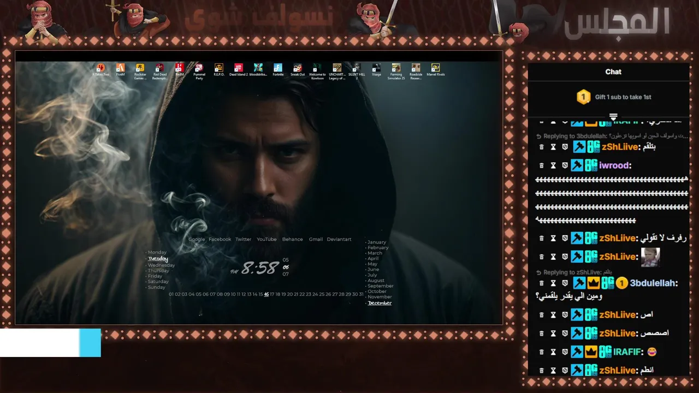Timeout IRAFIF on the laughing emoji message
Viewport: 699px width, 393px height.
pos(553,352)
